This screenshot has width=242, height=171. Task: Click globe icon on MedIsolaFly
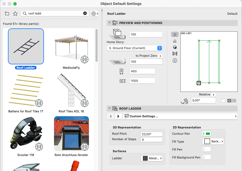click(x=85, y=59)
